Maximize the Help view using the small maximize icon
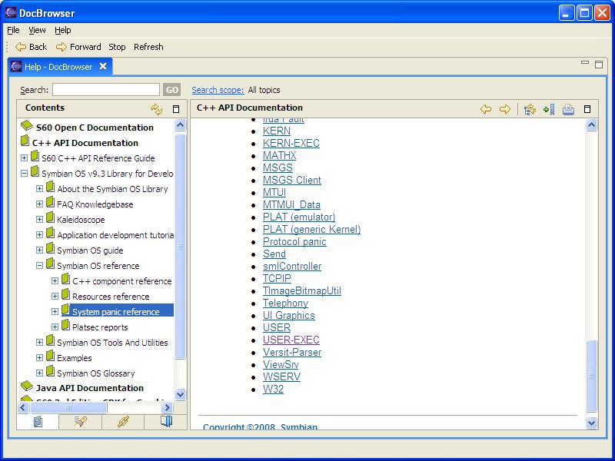 (599, 65)
